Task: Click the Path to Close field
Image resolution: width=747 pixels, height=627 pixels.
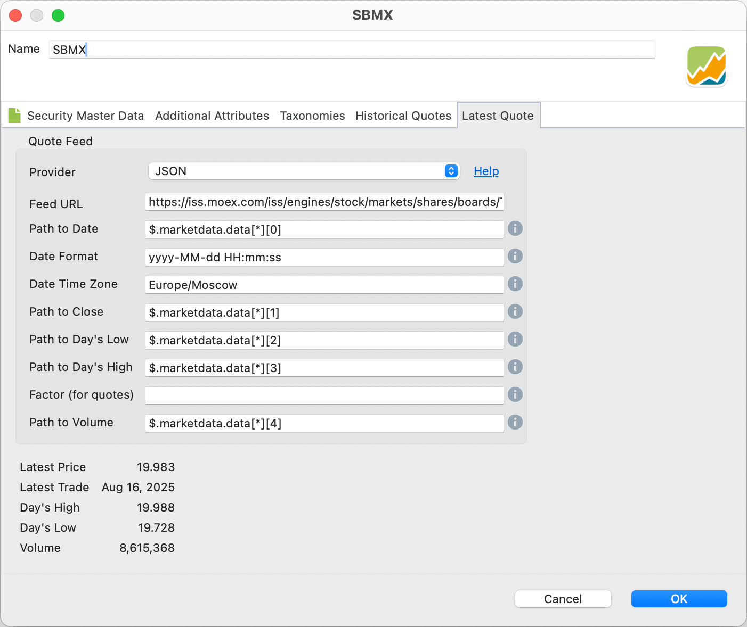Action: coord(324,312)
